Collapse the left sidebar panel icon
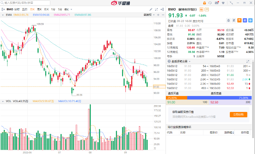The height and width of the screenshot is (154, 255). [x=3, y=9]
